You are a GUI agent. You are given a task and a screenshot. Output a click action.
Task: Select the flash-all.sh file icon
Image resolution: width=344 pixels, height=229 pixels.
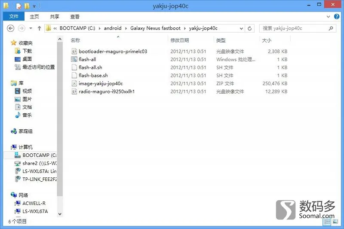coord(74,67)
